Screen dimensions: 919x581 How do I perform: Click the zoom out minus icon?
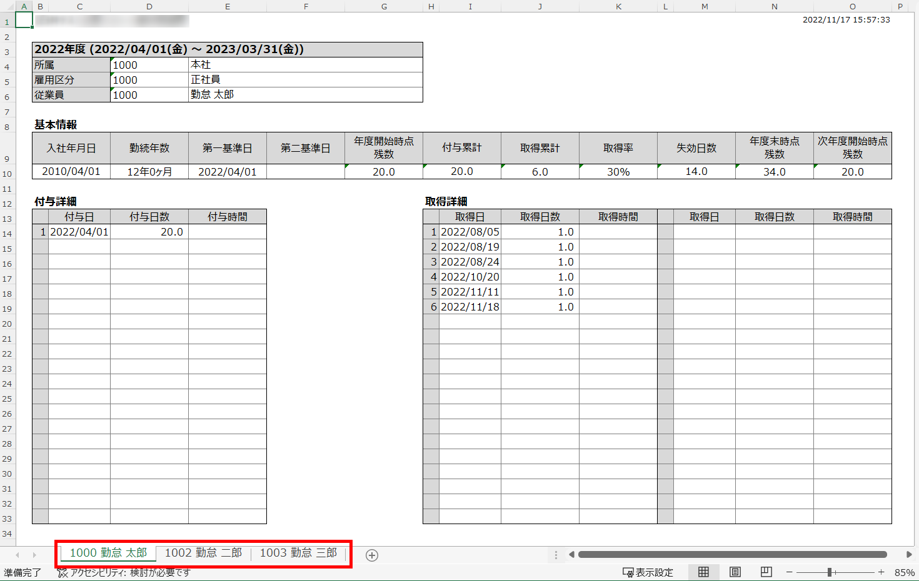[x=790, y=572]
